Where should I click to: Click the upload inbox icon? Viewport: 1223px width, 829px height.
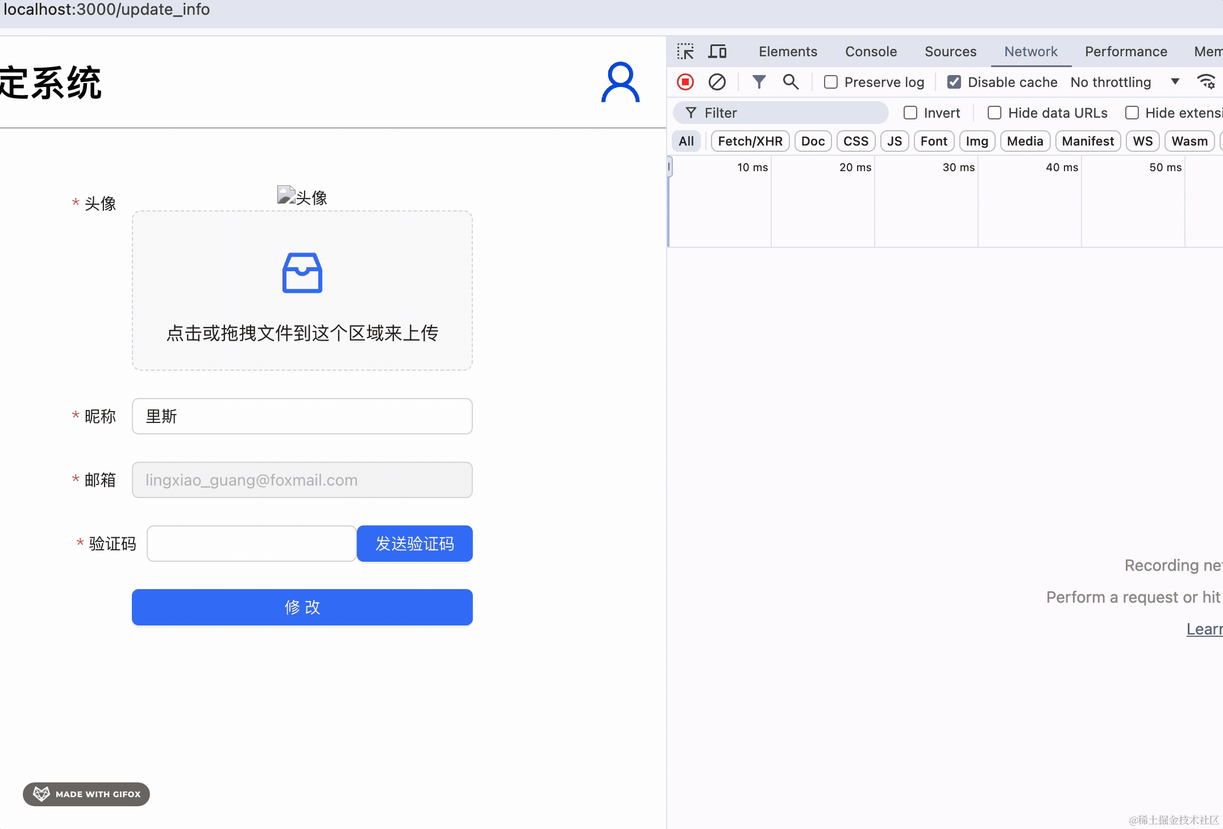coord(302,273)
